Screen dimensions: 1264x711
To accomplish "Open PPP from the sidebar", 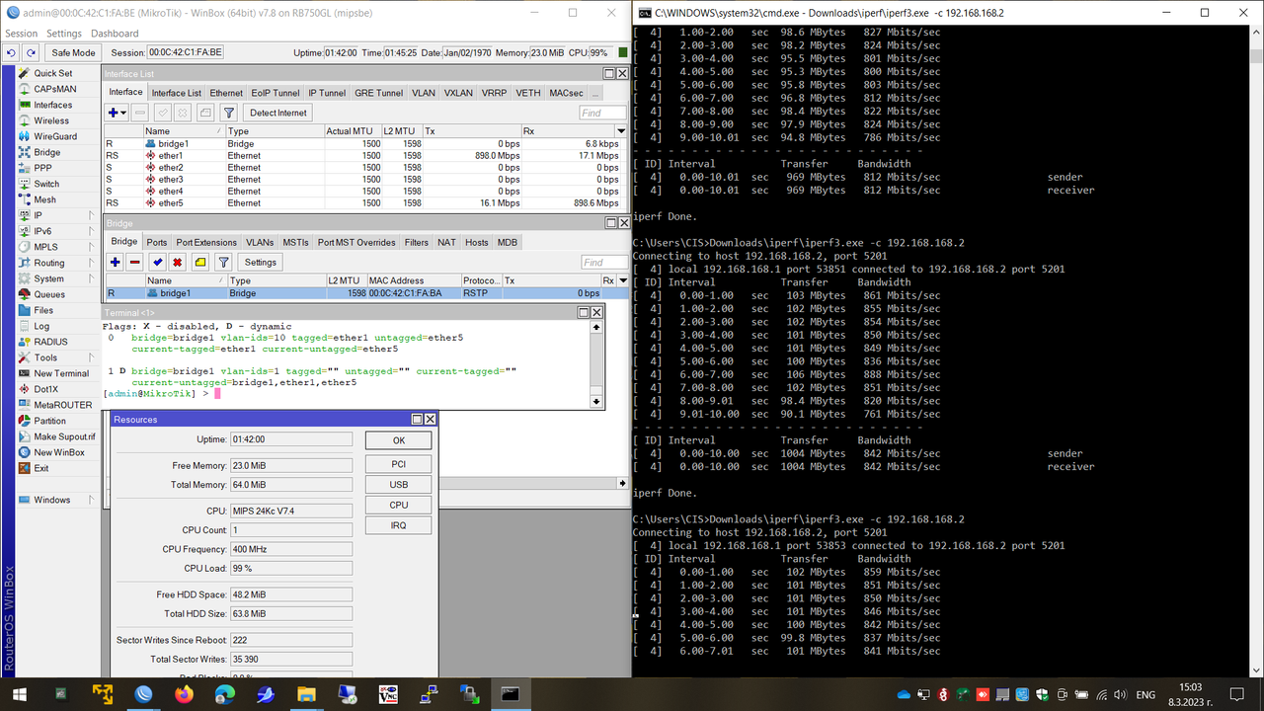I will [42, 168].
